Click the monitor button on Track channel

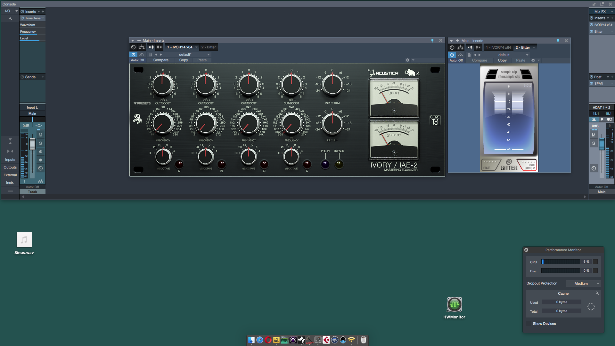tap(40, 152)
